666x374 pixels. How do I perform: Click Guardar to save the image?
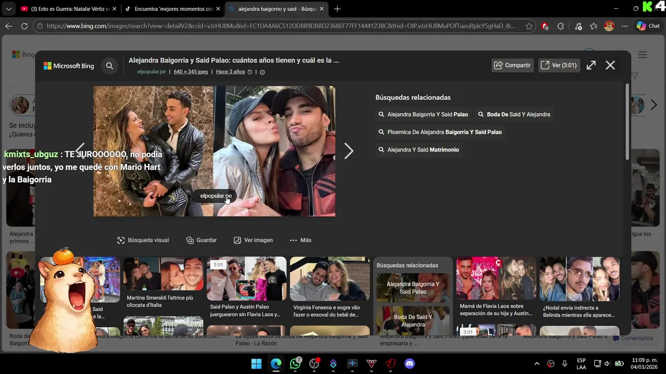pos(201,240)
